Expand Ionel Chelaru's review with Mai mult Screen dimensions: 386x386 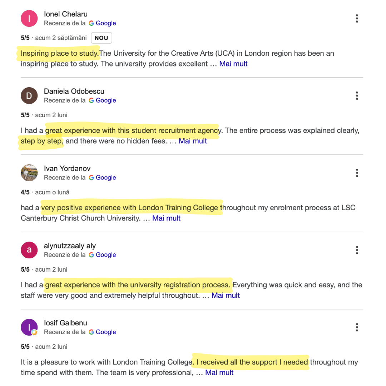point(233,64)
